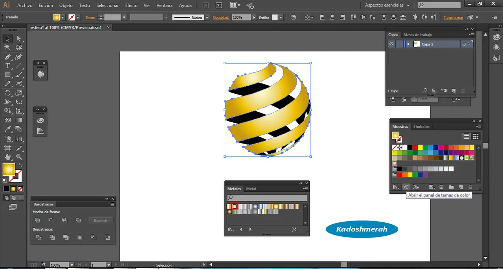Select the Direct Selection tool
503x269 pixels.
19,38
